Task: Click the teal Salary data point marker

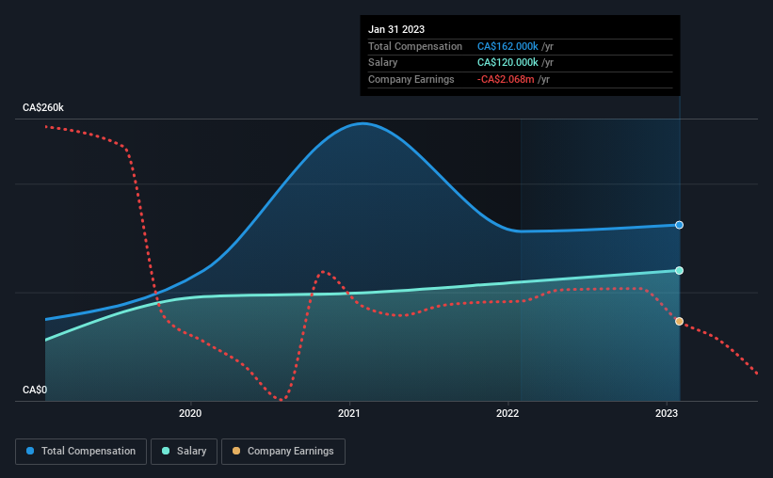Action: tap(679, 270)
